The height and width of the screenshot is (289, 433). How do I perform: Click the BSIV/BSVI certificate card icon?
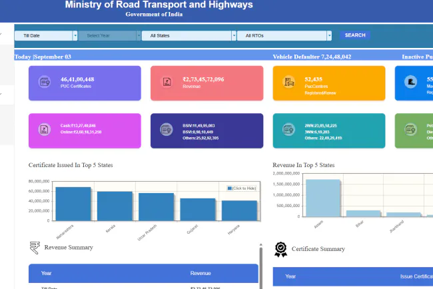(167, 129)
